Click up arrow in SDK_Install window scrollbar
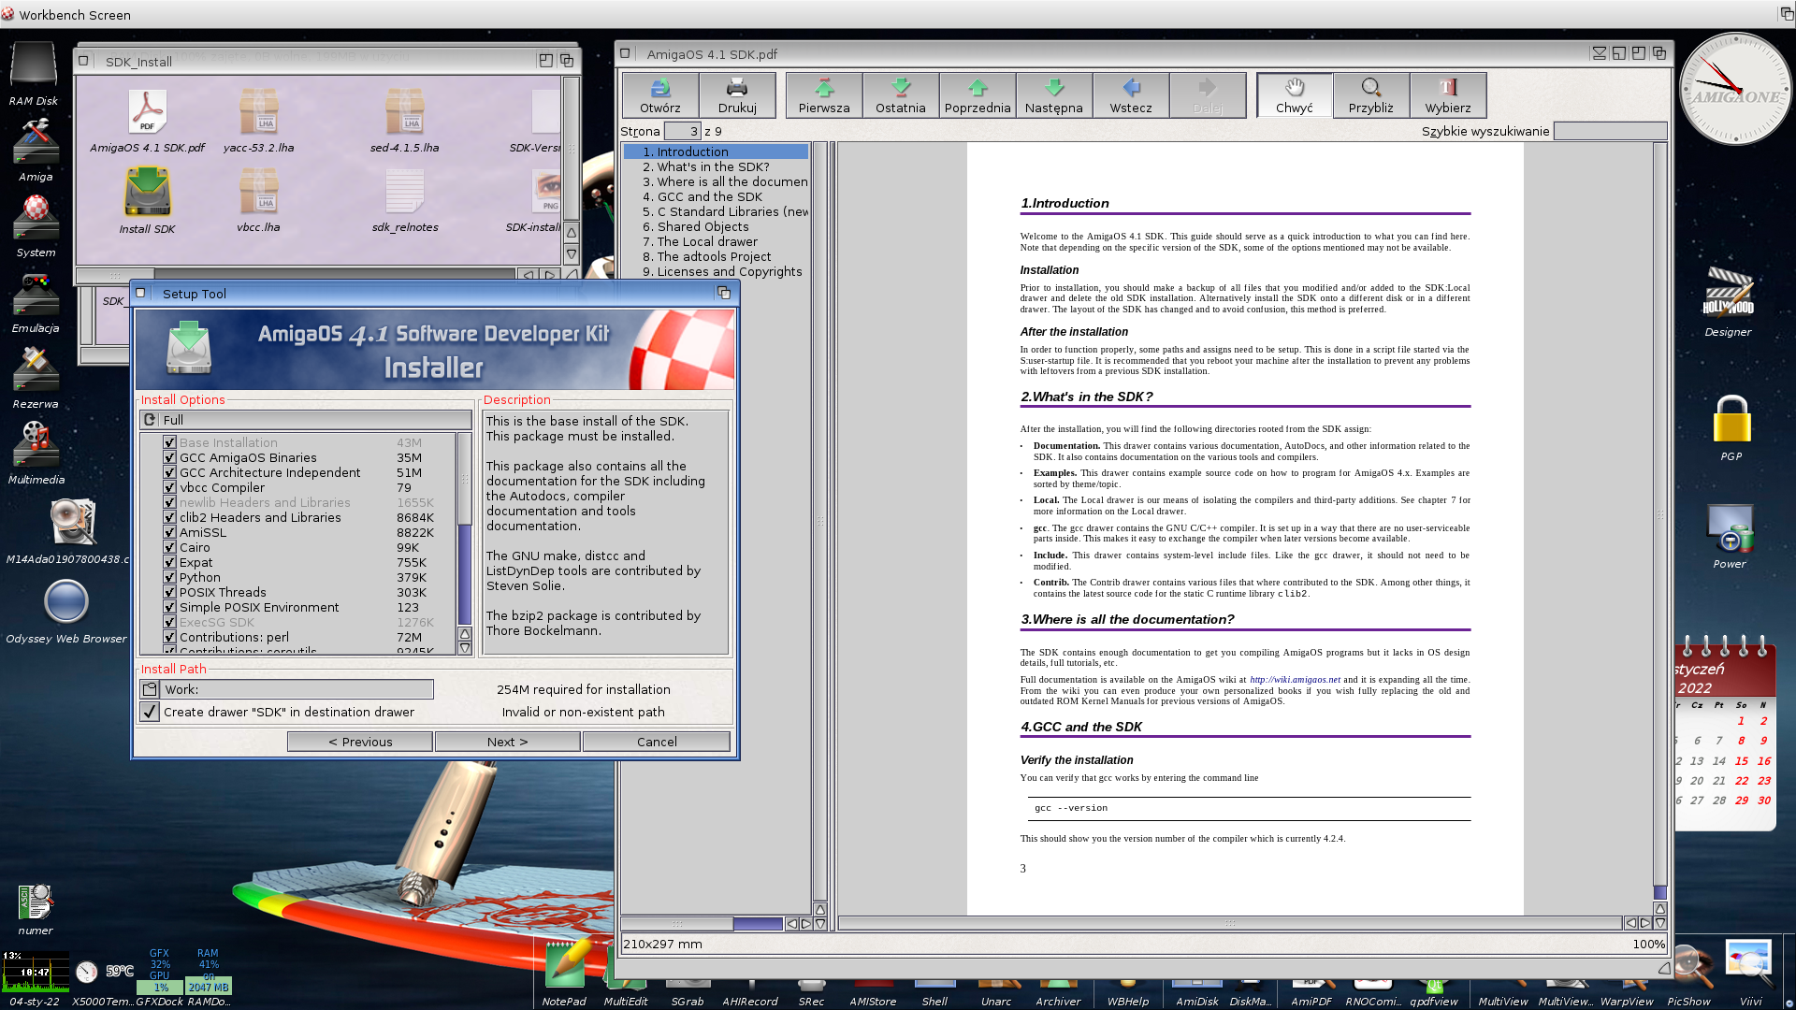 (x=572, y=232)
